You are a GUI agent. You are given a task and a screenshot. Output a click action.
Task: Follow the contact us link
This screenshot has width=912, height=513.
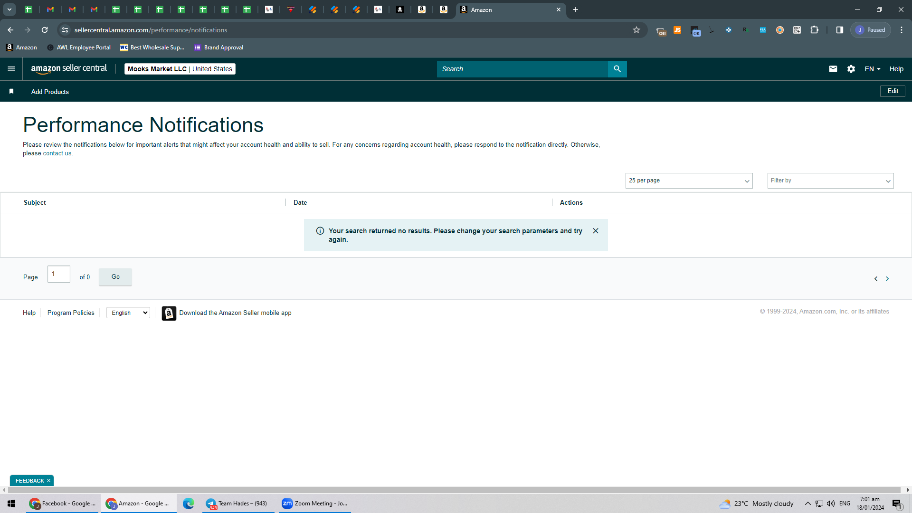click(57, 153)
